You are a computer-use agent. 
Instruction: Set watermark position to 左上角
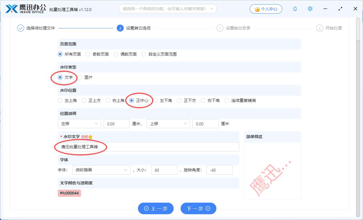coord(67,100)
